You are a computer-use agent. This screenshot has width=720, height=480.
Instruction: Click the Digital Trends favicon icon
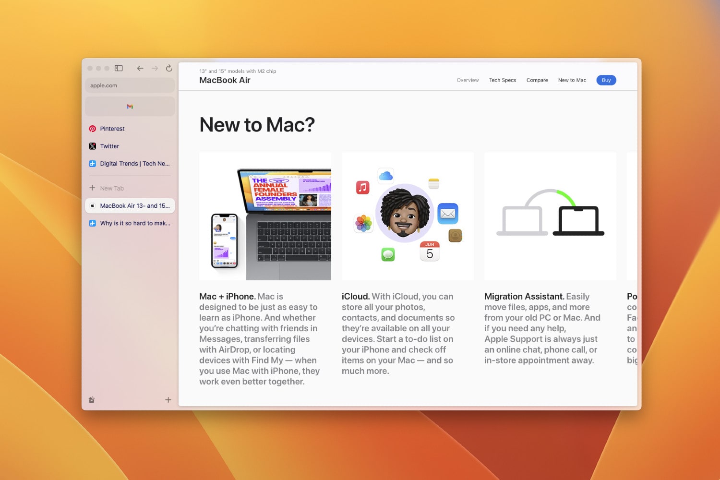coord(93,164)
